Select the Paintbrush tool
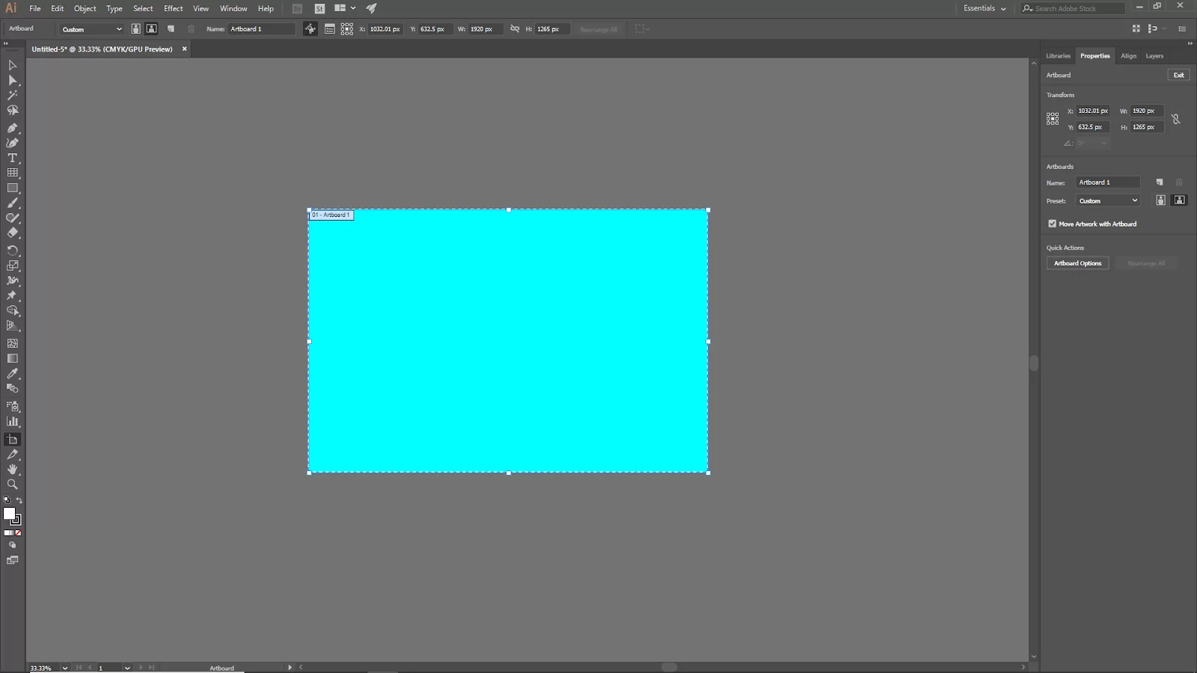 tap(12, 203)
